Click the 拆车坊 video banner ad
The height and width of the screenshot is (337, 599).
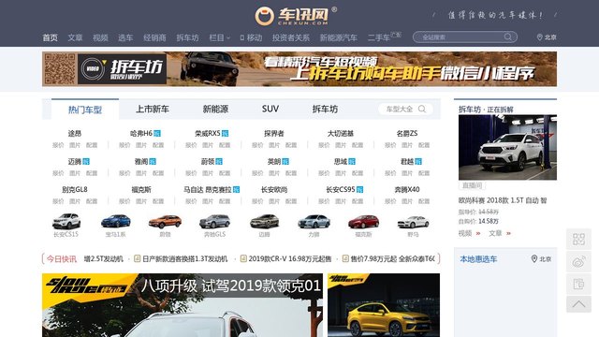tap(299, 68)
